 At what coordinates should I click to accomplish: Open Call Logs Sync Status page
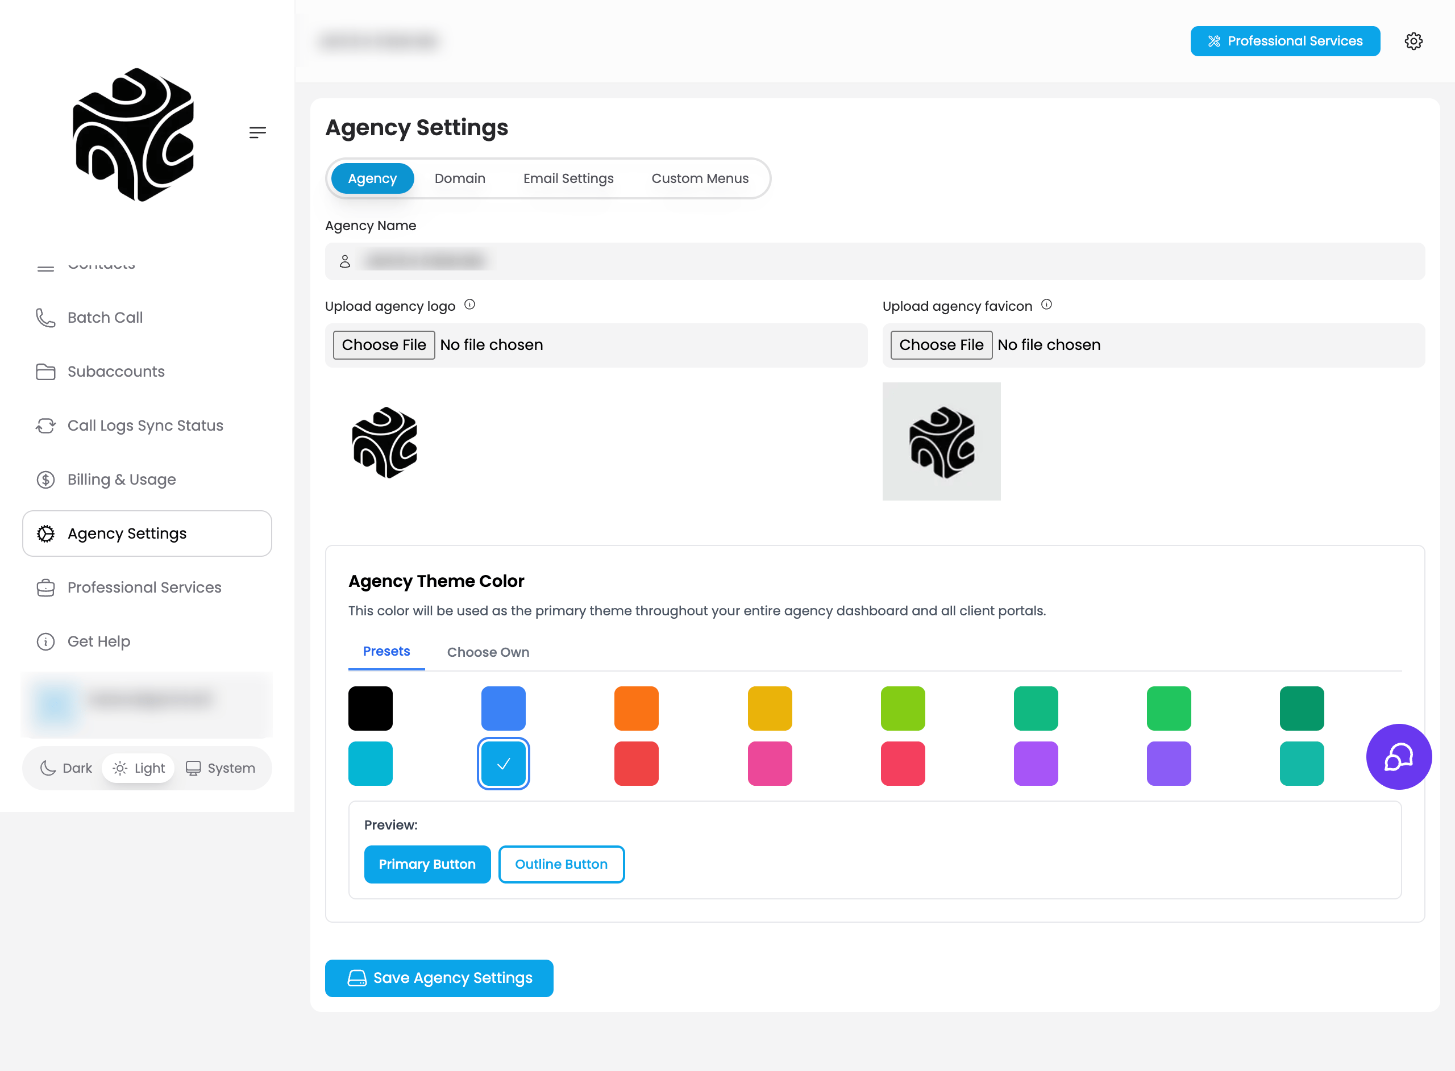point(147,426)
